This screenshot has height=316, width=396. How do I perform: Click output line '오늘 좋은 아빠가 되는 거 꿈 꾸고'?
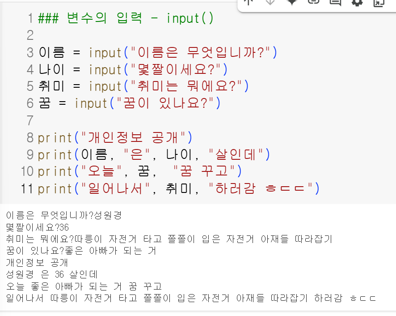[84, 286]
